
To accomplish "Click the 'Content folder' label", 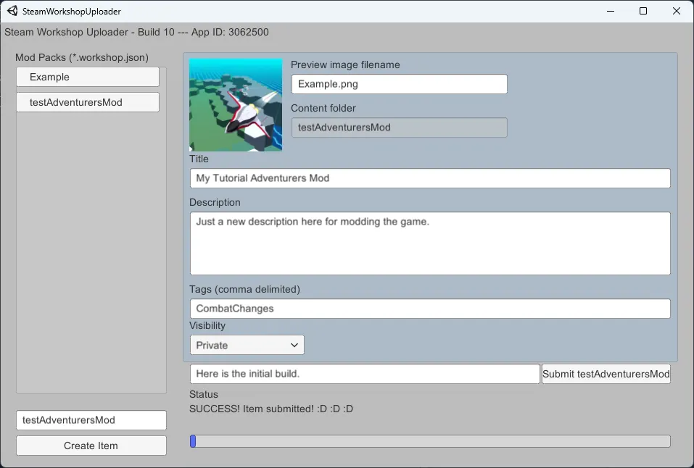I will click(323, 108).
